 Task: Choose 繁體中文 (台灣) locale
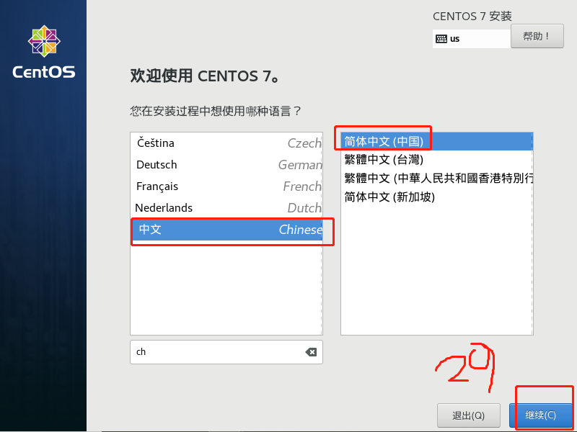click(x=437, y=160)
